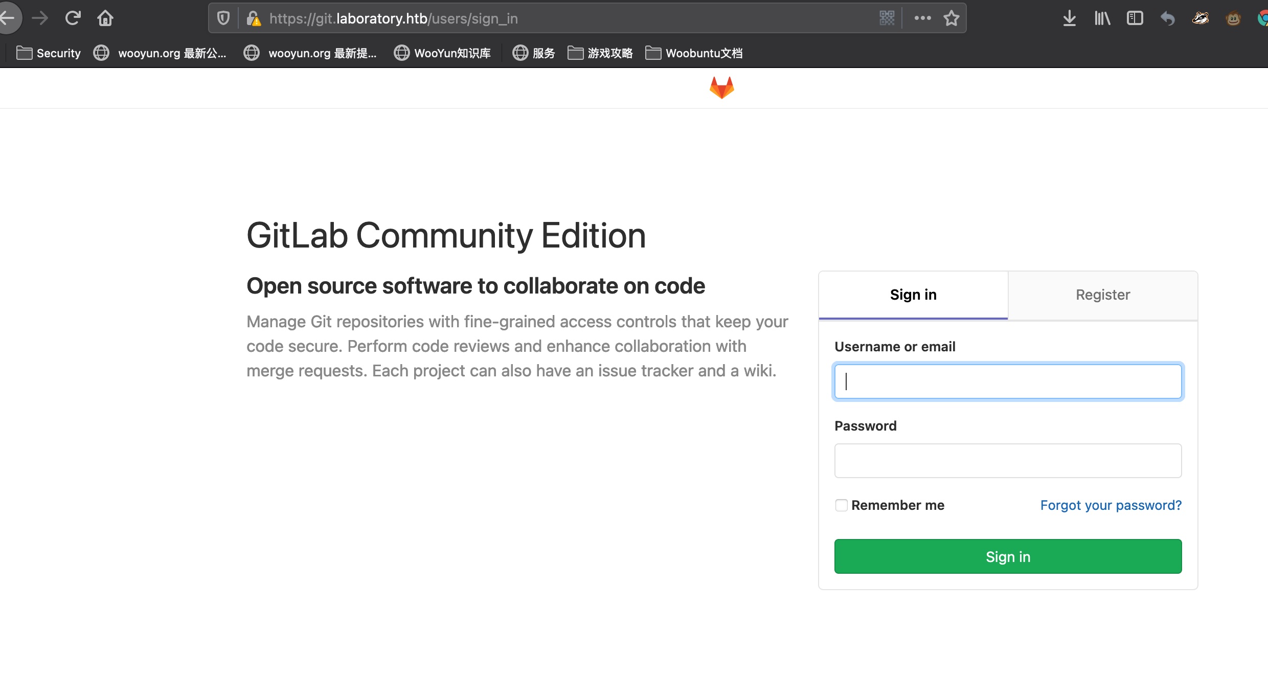The image size is (1268, 674).
Task: Toggle the sidebar view icon
Action: coord(1135,18)
